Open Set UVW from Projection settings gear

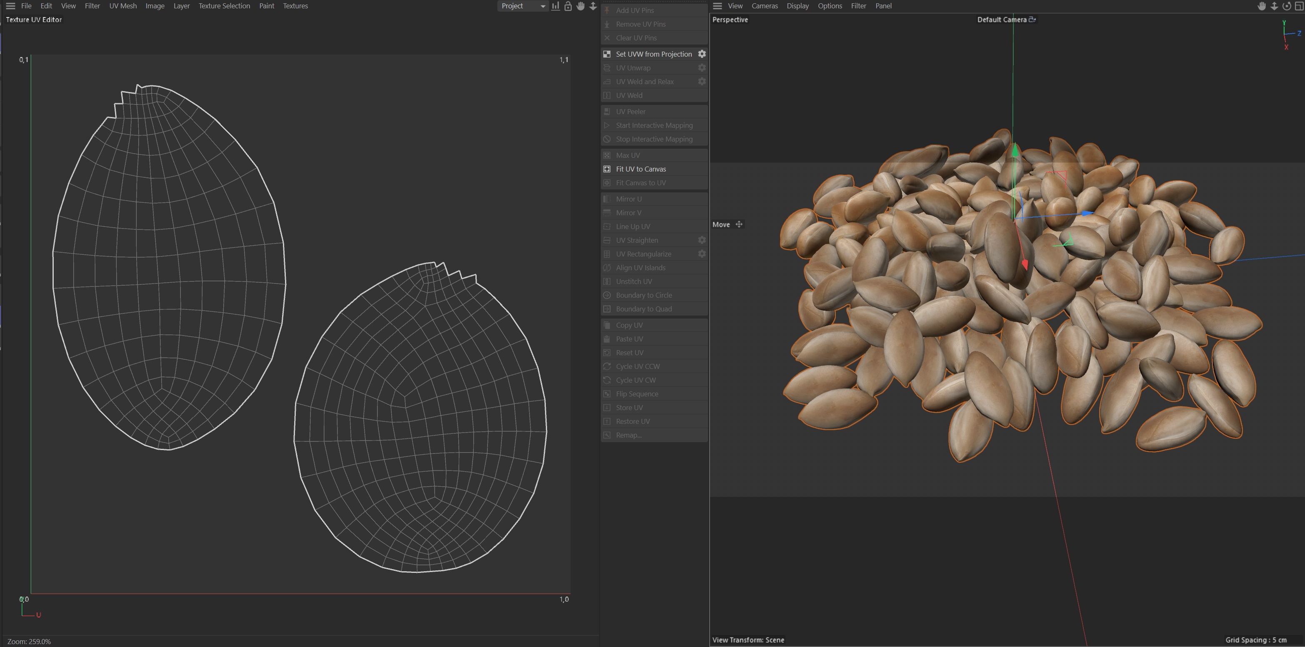click(x=702, y=54)
